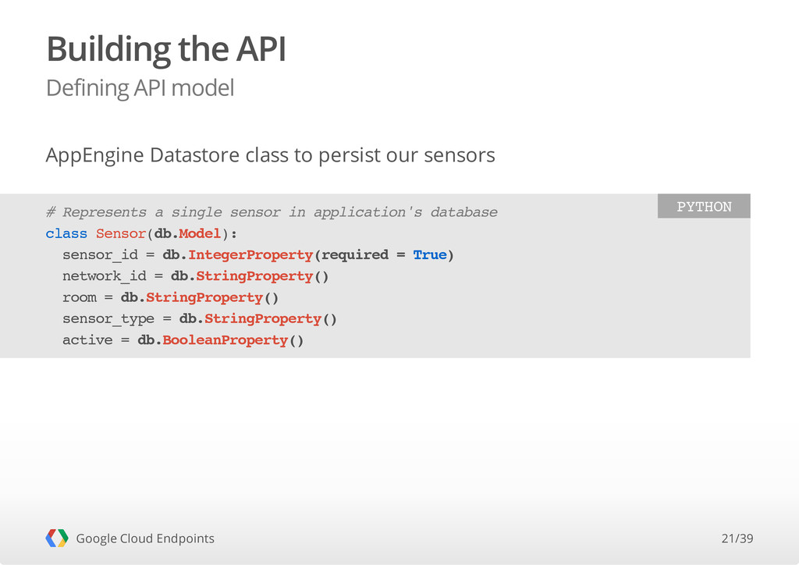Click the code comment about single sensor
Image resolution: width=799 pixels, height=565 pixels.
pyautogui.click(x=272, y=212)
